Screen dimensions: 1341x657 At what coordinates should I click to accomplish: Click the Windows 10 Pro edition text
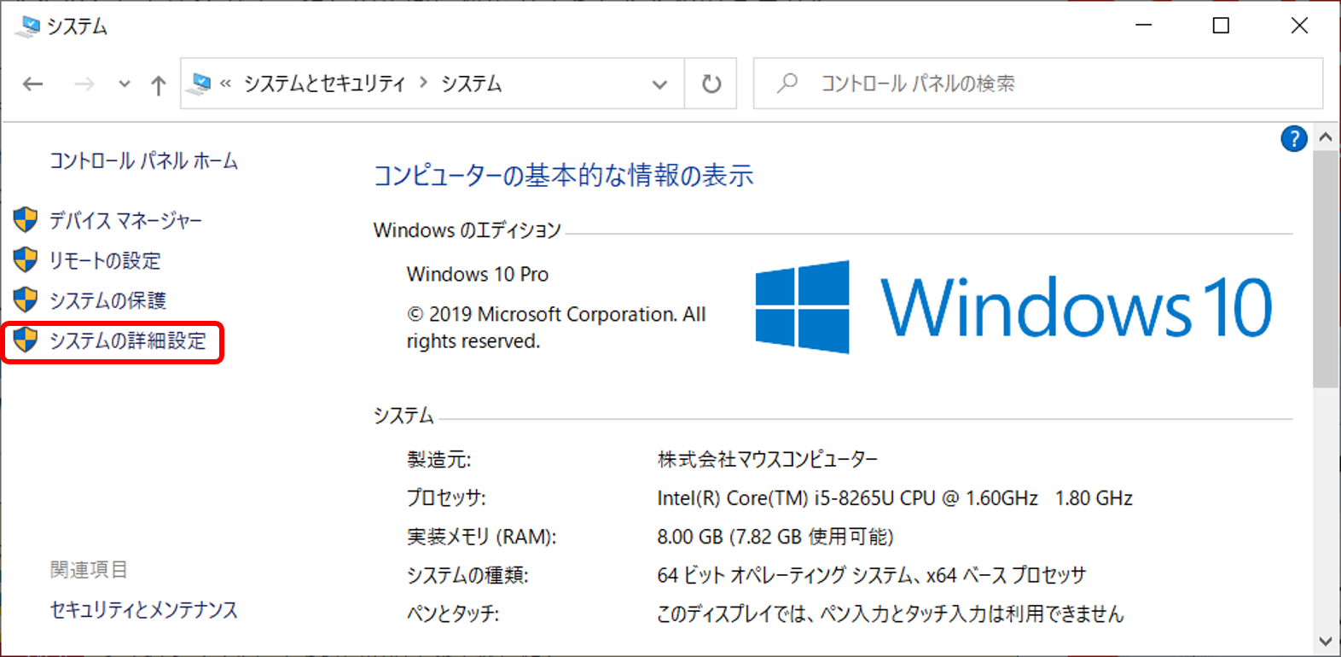(x=477, y=274)
